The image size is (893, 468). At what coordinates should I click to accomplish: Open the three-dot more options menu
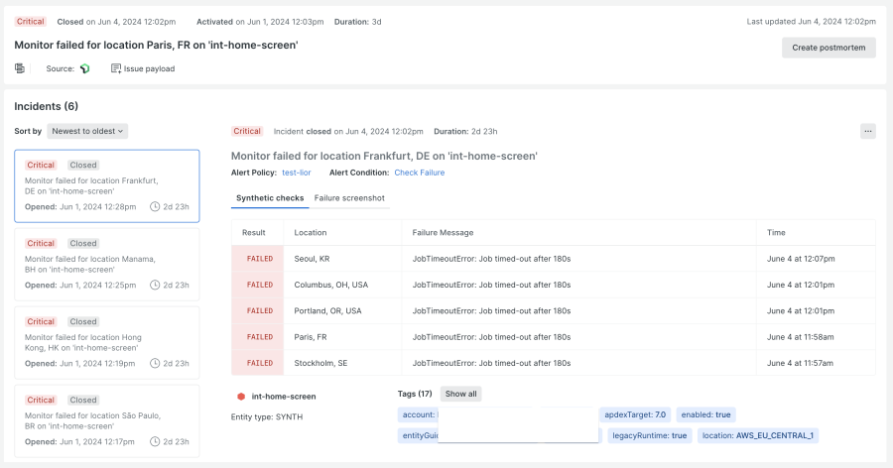click(x=867, y=131)
